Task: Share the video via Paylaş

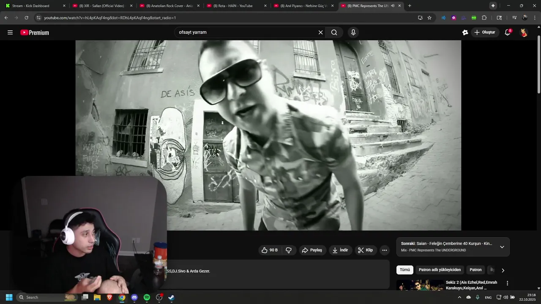Action: pyautogui.click(x=313, y=250)
